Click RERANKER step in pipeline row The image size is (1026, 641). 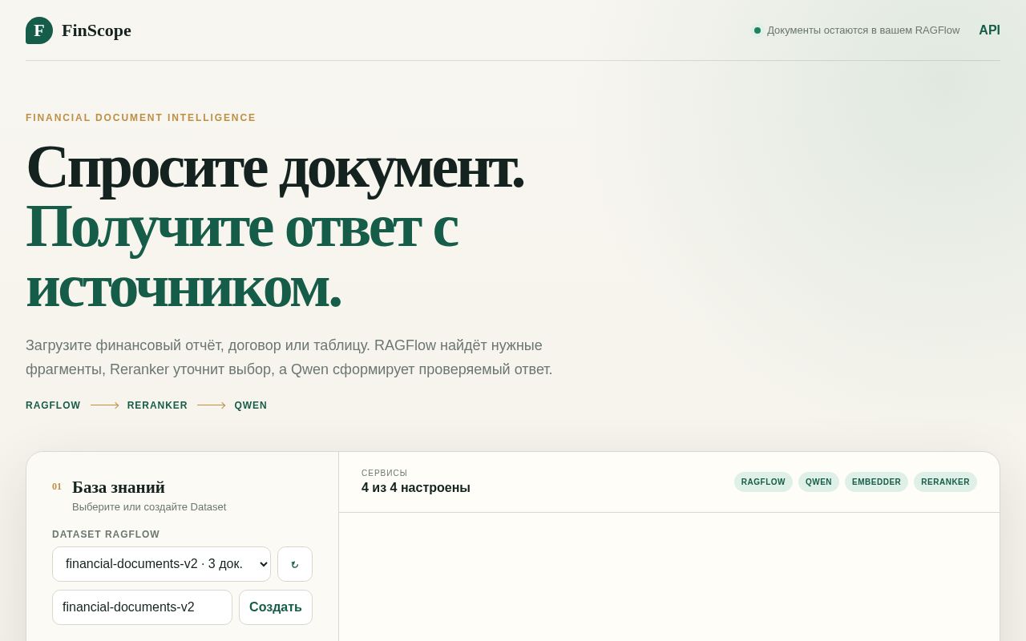point(157,405)
